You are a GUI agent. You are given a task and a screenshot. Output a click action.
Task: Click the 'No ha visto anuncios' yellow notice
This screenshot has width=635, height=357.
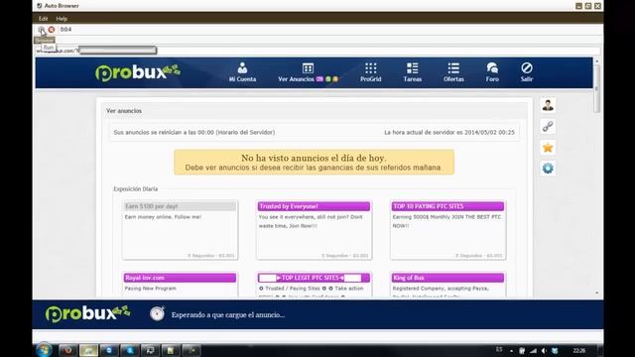[x=314, y=163]
